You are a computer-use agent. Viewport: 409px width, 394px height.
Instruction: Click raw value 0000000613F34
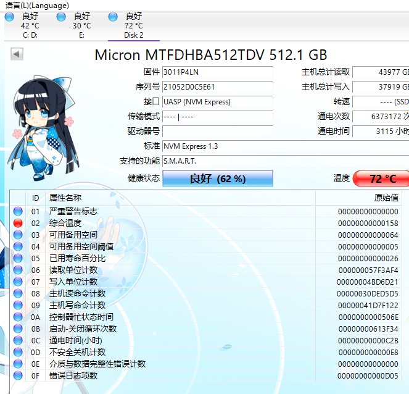(x=368, y=329)
